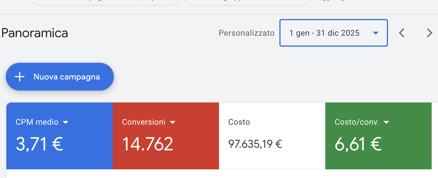Click the red Conversioni metric card
This screenshot has width=438, height=178.
click(x=166, y=135)
